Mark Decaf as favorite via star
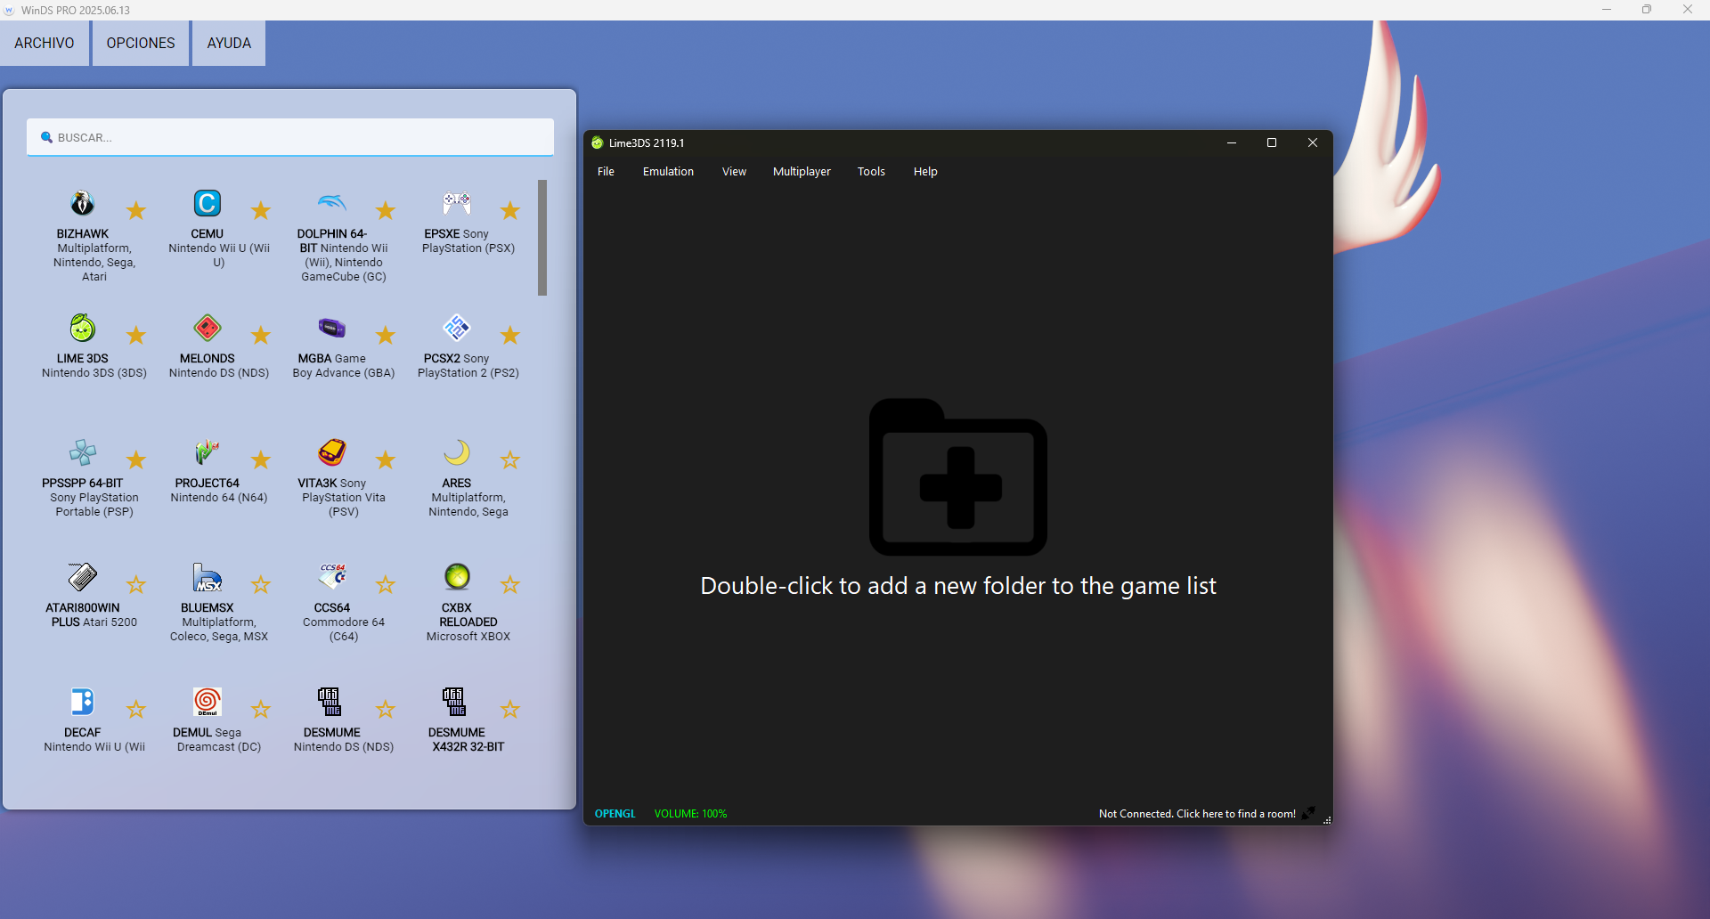The width and height of the screenshot is (1710, 919). point(136,709)
